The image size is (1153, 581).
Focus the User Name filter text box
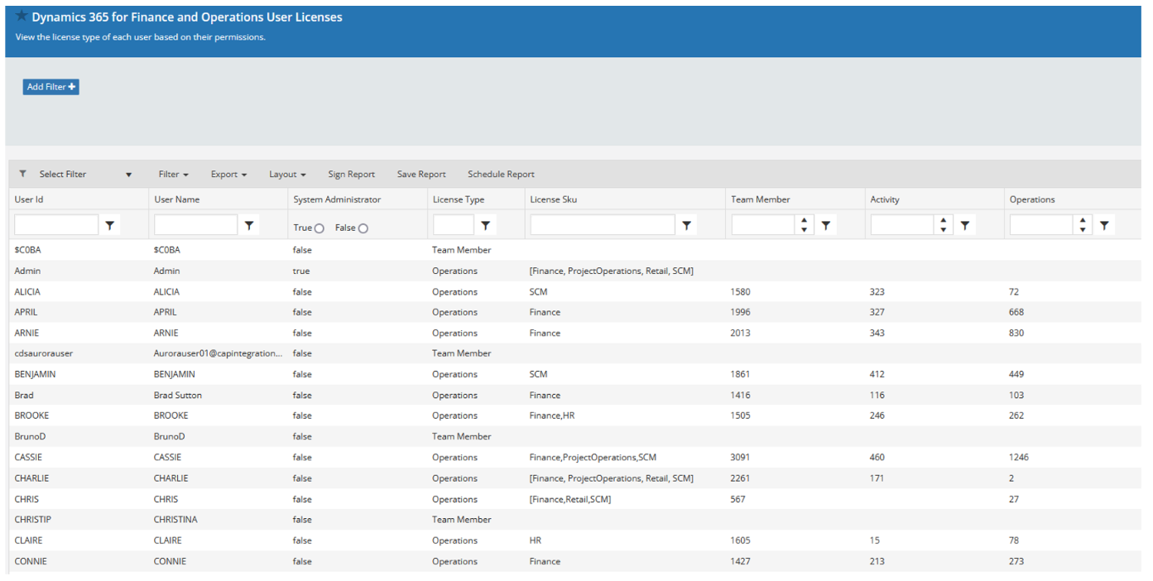click(x=196, y=225)
